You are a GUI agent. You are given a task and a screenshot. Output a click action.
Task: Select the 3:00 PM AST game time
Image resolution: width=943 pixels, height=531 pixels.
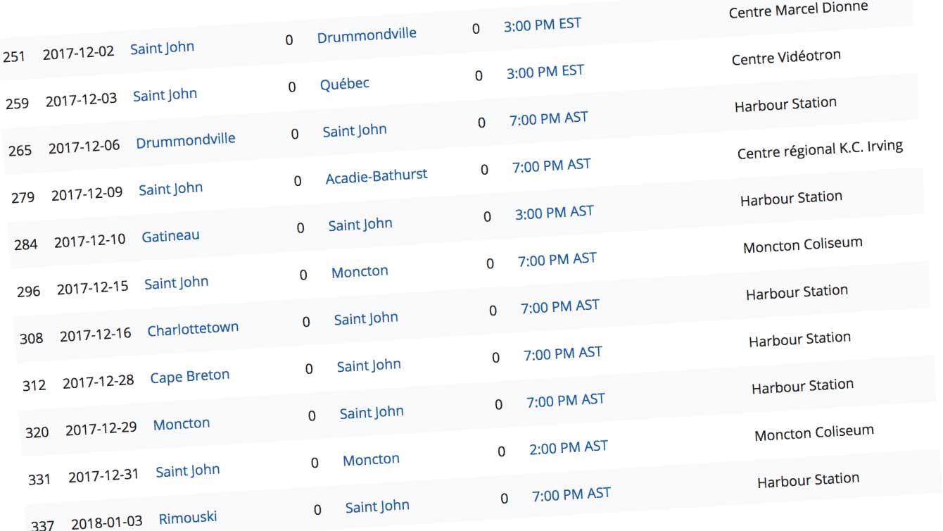coord(555,213)
